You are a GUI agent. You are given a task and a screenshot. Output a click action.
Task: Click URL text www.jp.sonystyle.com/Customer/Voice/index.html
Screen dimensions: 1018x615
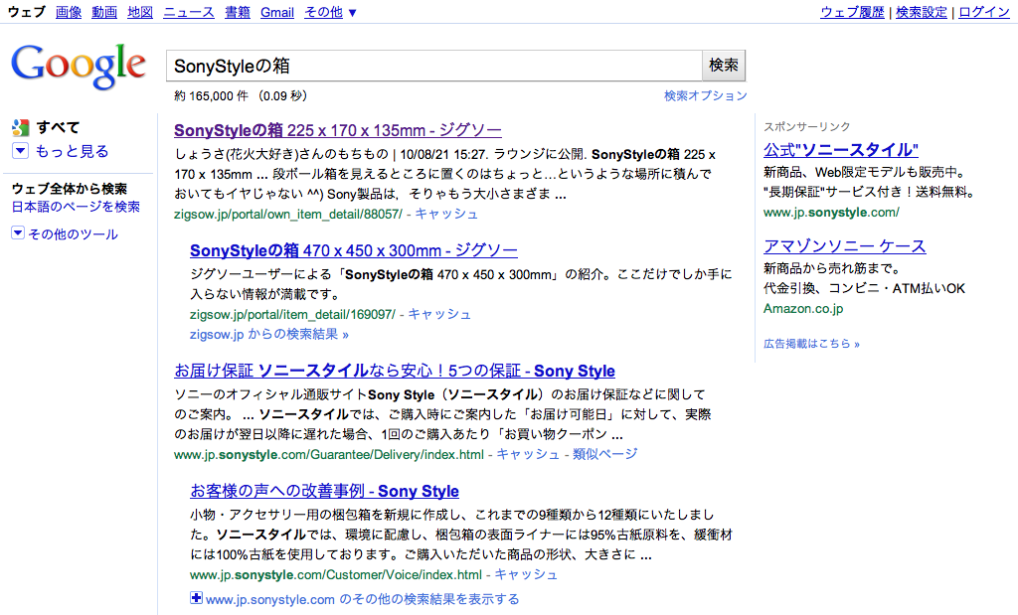coord(336,575)
